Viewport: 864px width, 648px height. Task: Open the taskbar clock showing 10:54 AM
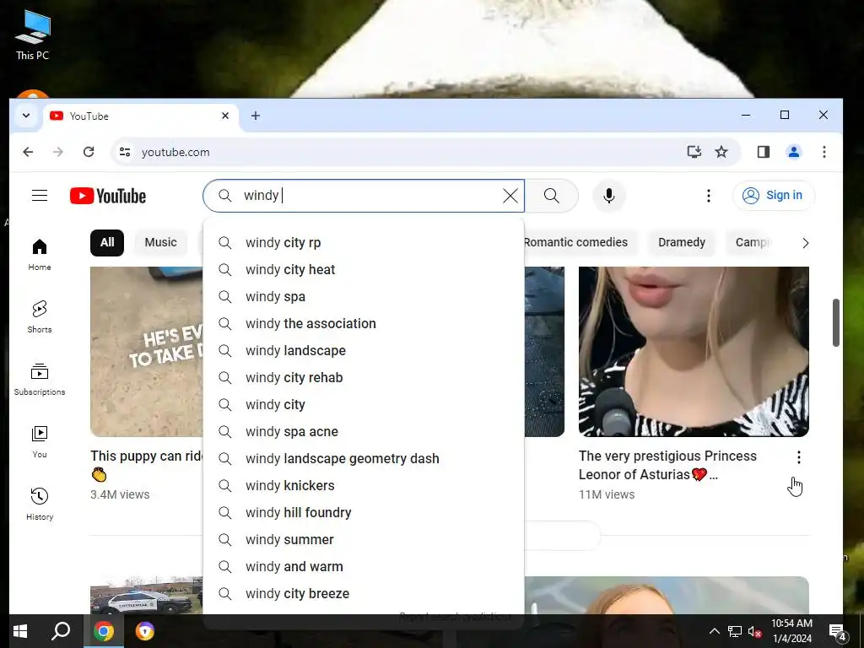click(x=791, y=631)
